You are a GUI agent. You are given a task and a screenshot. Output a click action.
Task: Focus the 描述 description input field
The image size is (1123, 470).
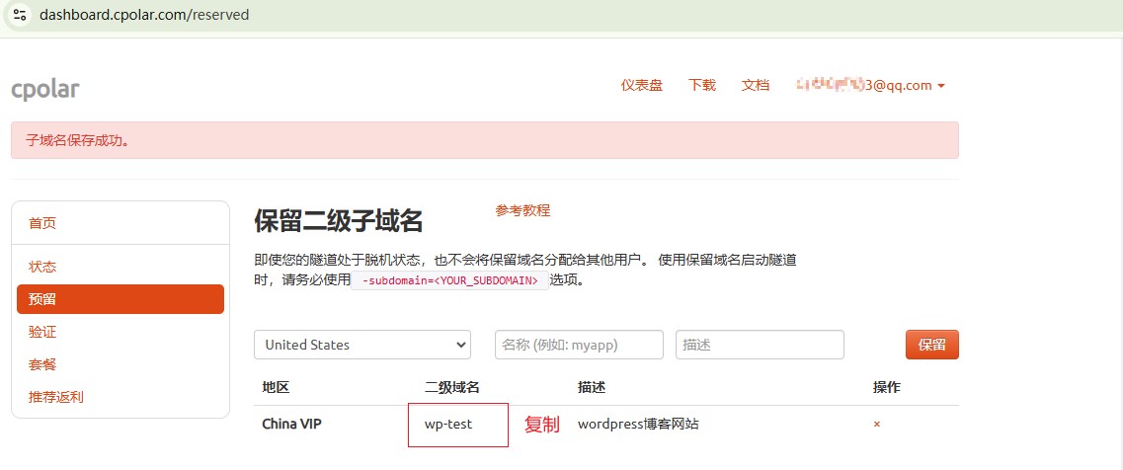(x=760, y=345)
